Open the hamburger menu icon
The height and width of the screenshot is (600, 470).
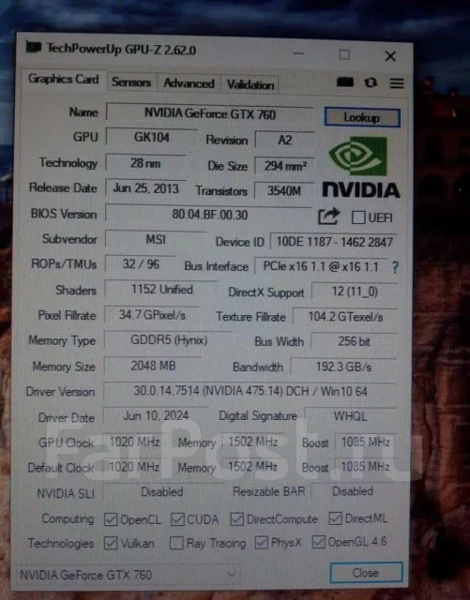[397, 83]
